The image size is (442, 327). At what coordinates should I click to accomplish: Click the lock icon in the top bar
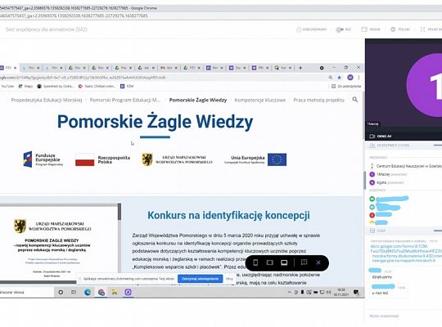tap(299, 29)
